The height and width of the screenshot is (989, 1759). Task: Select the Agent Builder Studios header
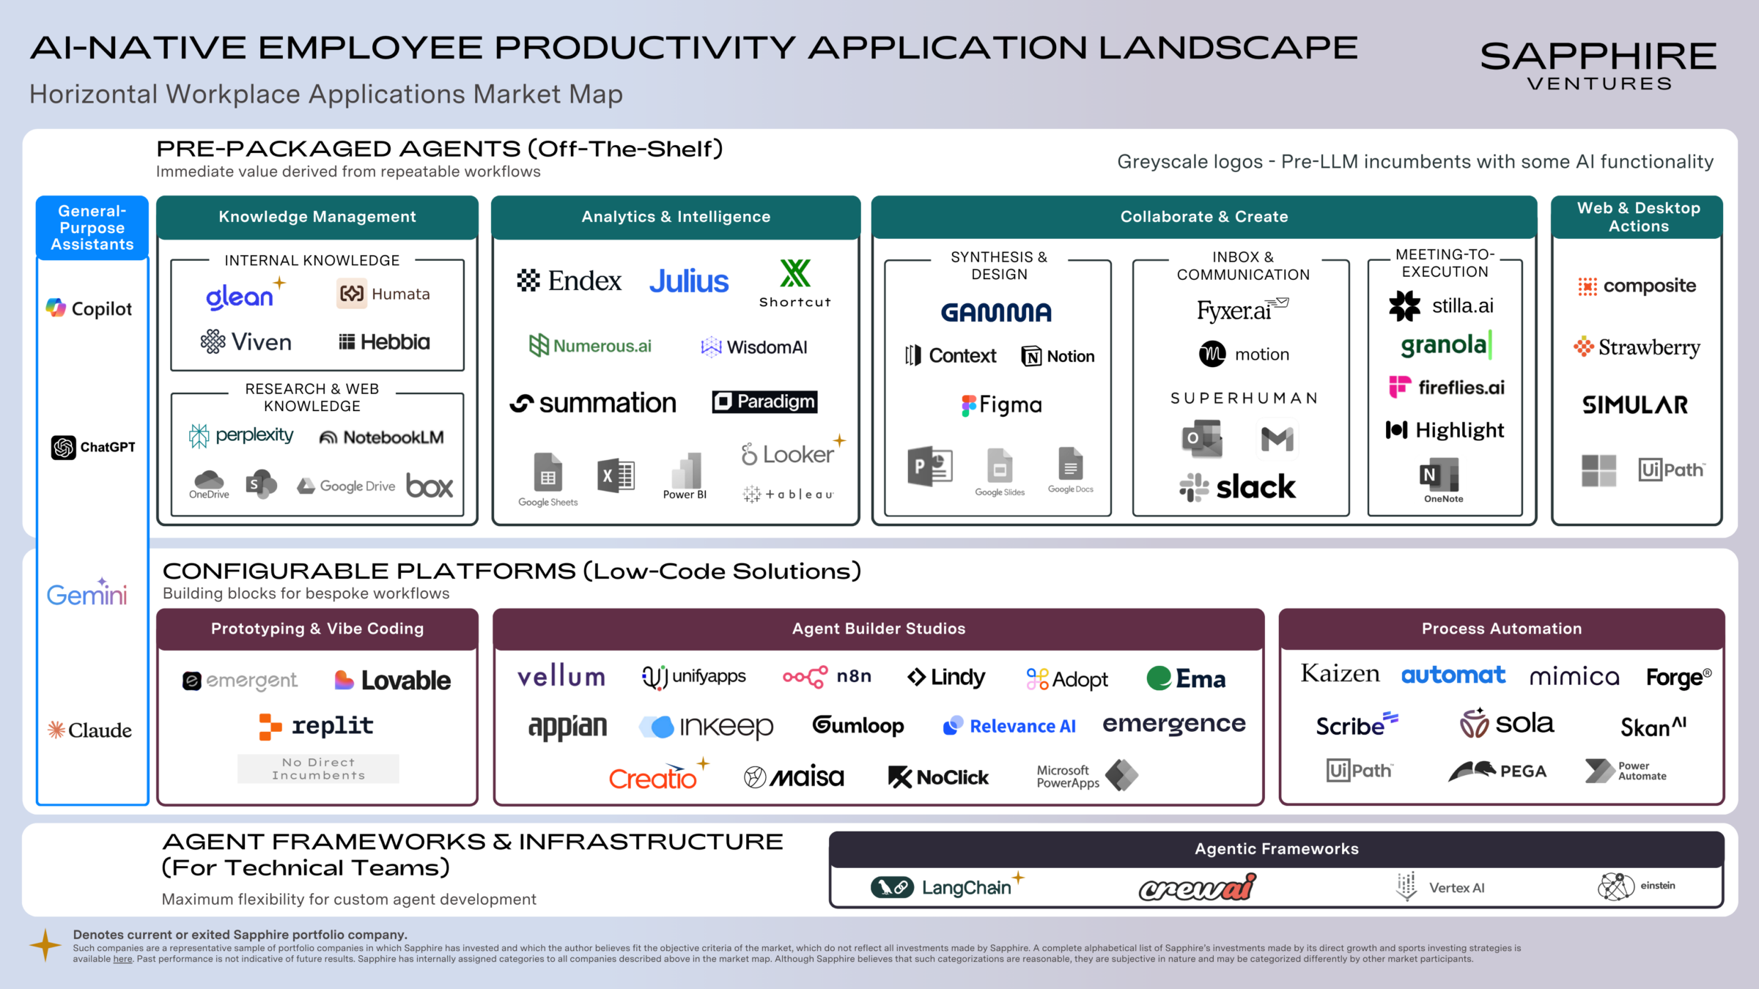(x=878, y=629)
